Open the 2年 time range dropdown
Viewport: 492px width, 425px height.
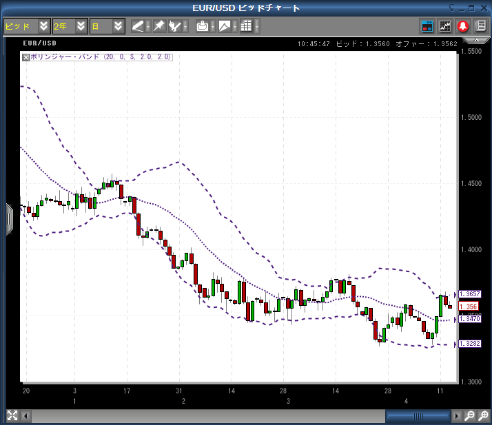[81, 26]
